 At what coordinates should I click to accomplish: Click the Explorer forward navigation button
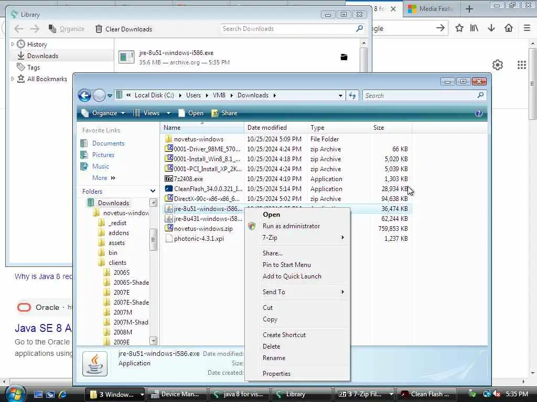(99, 95)
